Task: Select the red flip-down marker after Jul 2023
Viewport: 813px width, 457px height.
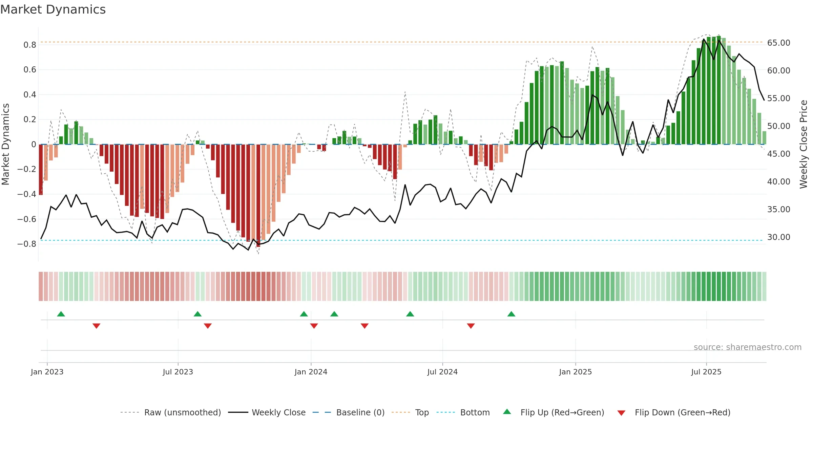Action: [208, 326]
